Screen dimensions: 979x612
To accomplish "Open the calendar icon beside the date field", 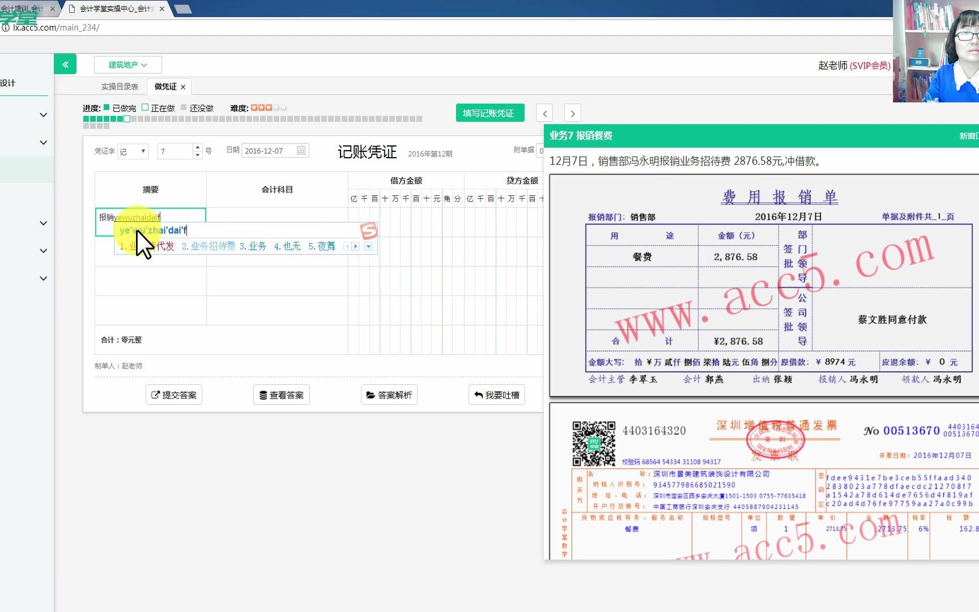I will pos(303,150).
